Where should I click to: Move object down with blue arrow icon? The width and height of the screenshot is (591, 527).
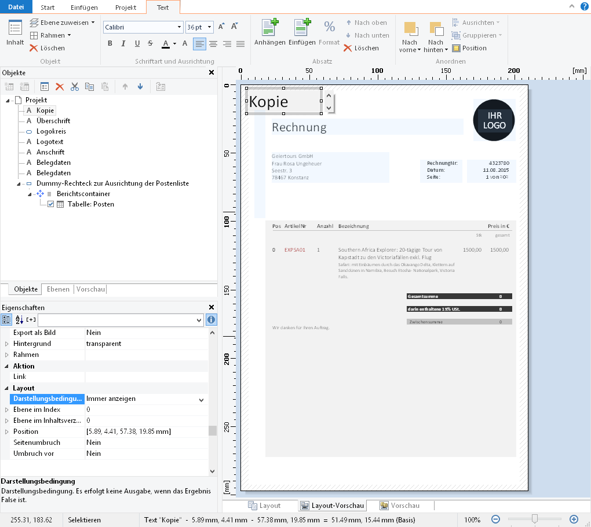pos(140,87)
